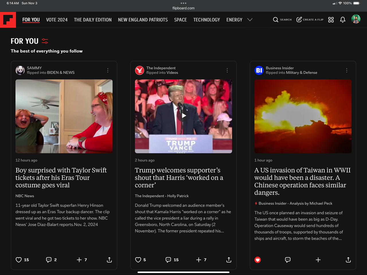The width and height of the screenshot is (367, 275).
Task: Open the TECHNOLOGY tab
Action: point(206,20)
